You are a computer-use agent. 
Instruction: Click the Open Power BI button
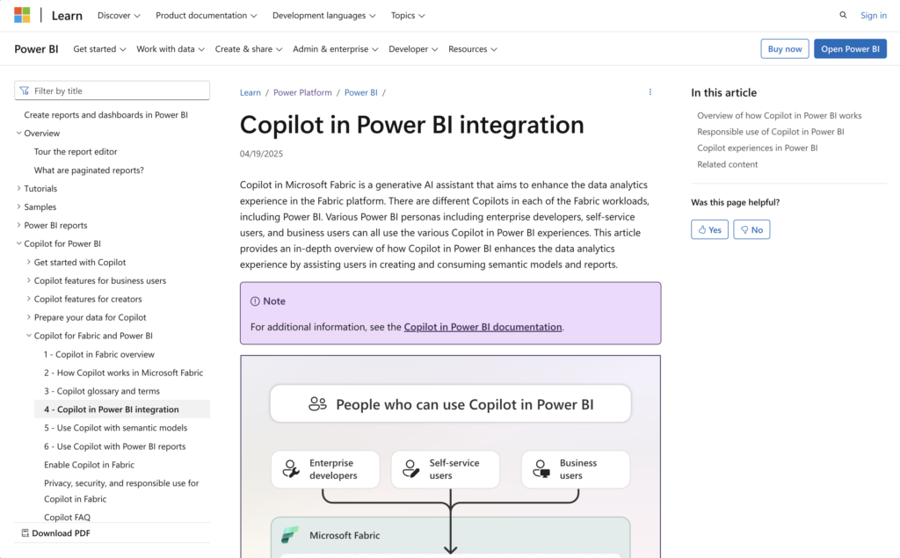point(849,49)
